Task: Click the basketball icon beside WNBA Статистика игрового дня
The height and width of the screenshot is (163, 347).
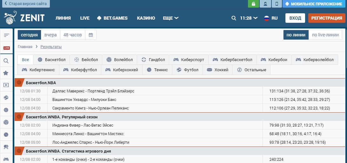Action: (19, 151)
